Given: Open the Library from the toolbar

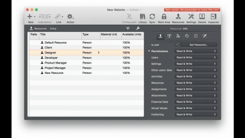Looking at the screenshot, I should tap(142, 17).
